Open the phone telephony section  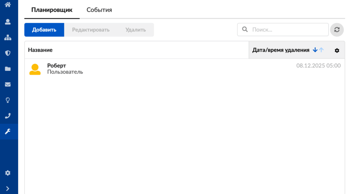tap(8, 116)
